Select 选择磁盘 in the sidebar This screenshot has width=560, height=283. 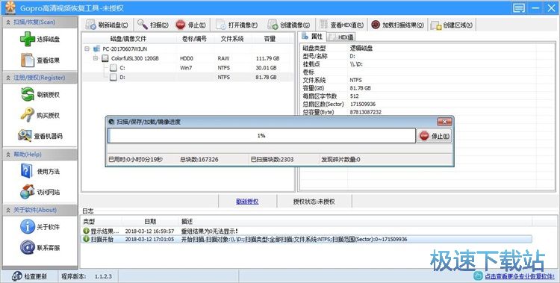tap(40, 39)
